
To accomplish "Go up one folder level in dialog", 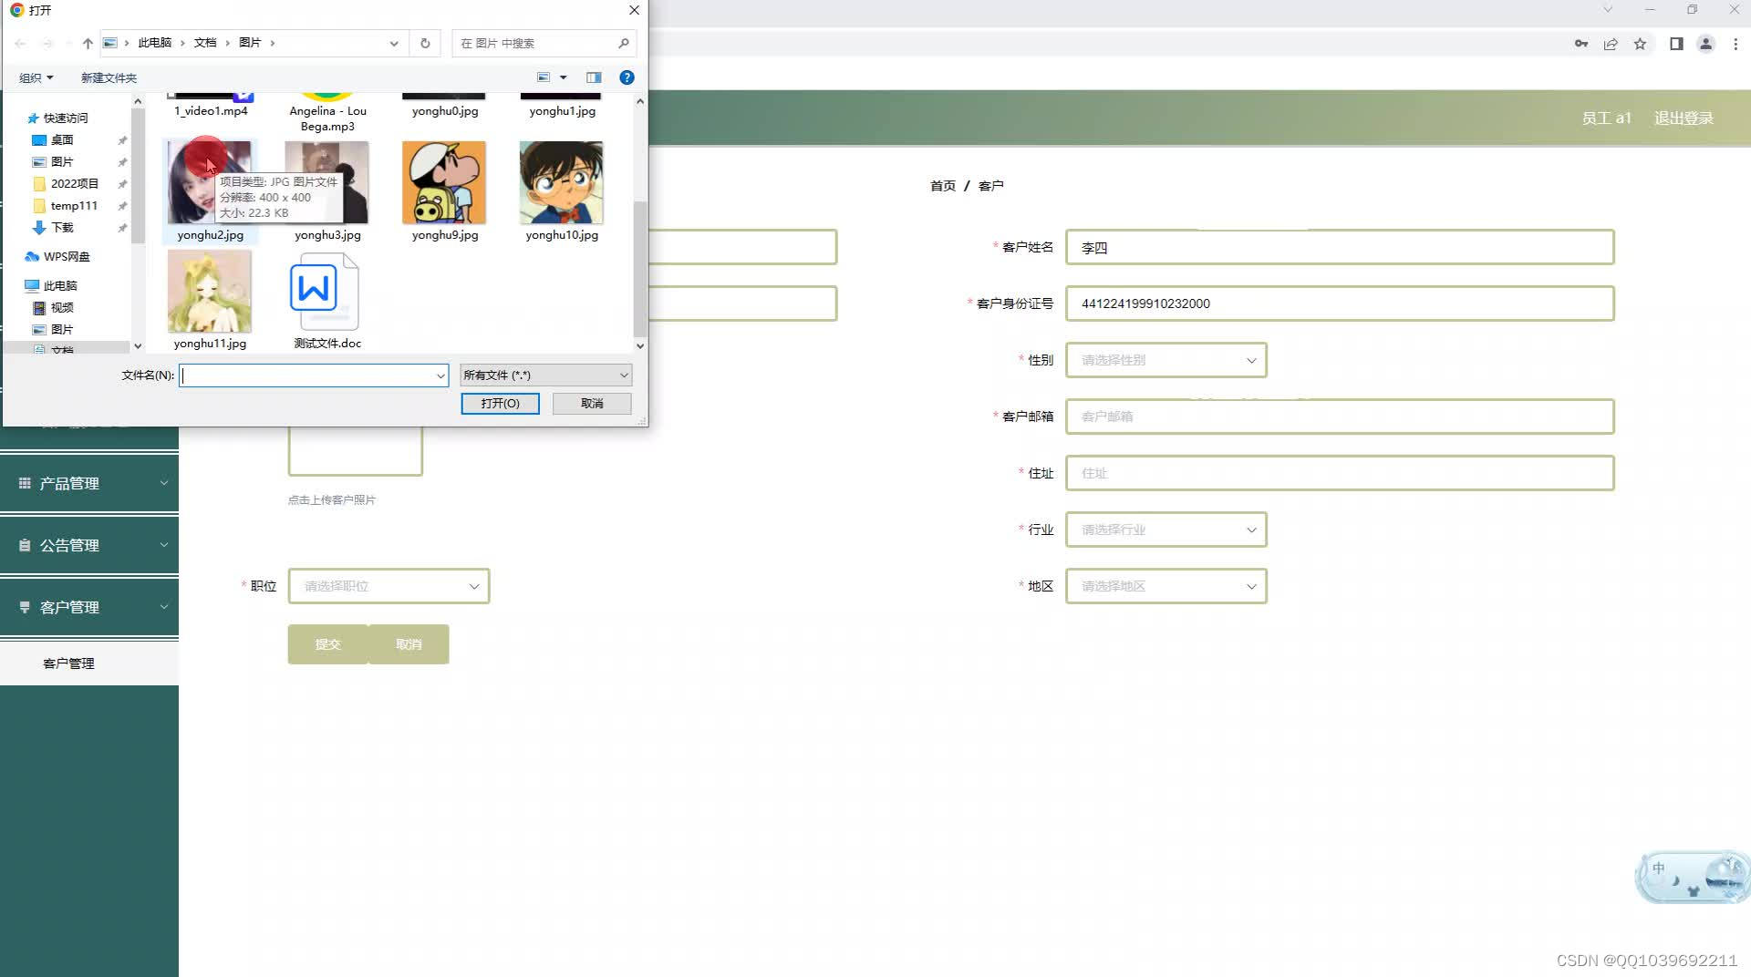I will (x=88, y=43).
